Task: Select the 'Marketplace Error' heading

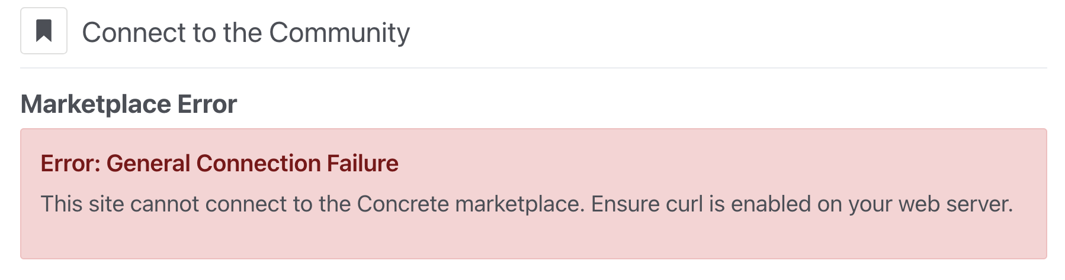Action: [x=129, y=105]
